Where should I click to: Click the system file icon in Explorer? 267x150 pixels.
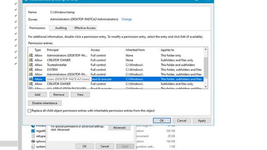click(33, 146)
